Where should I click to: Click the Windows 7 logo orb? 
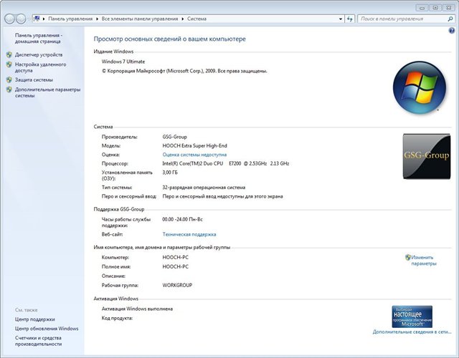point(419,87)
